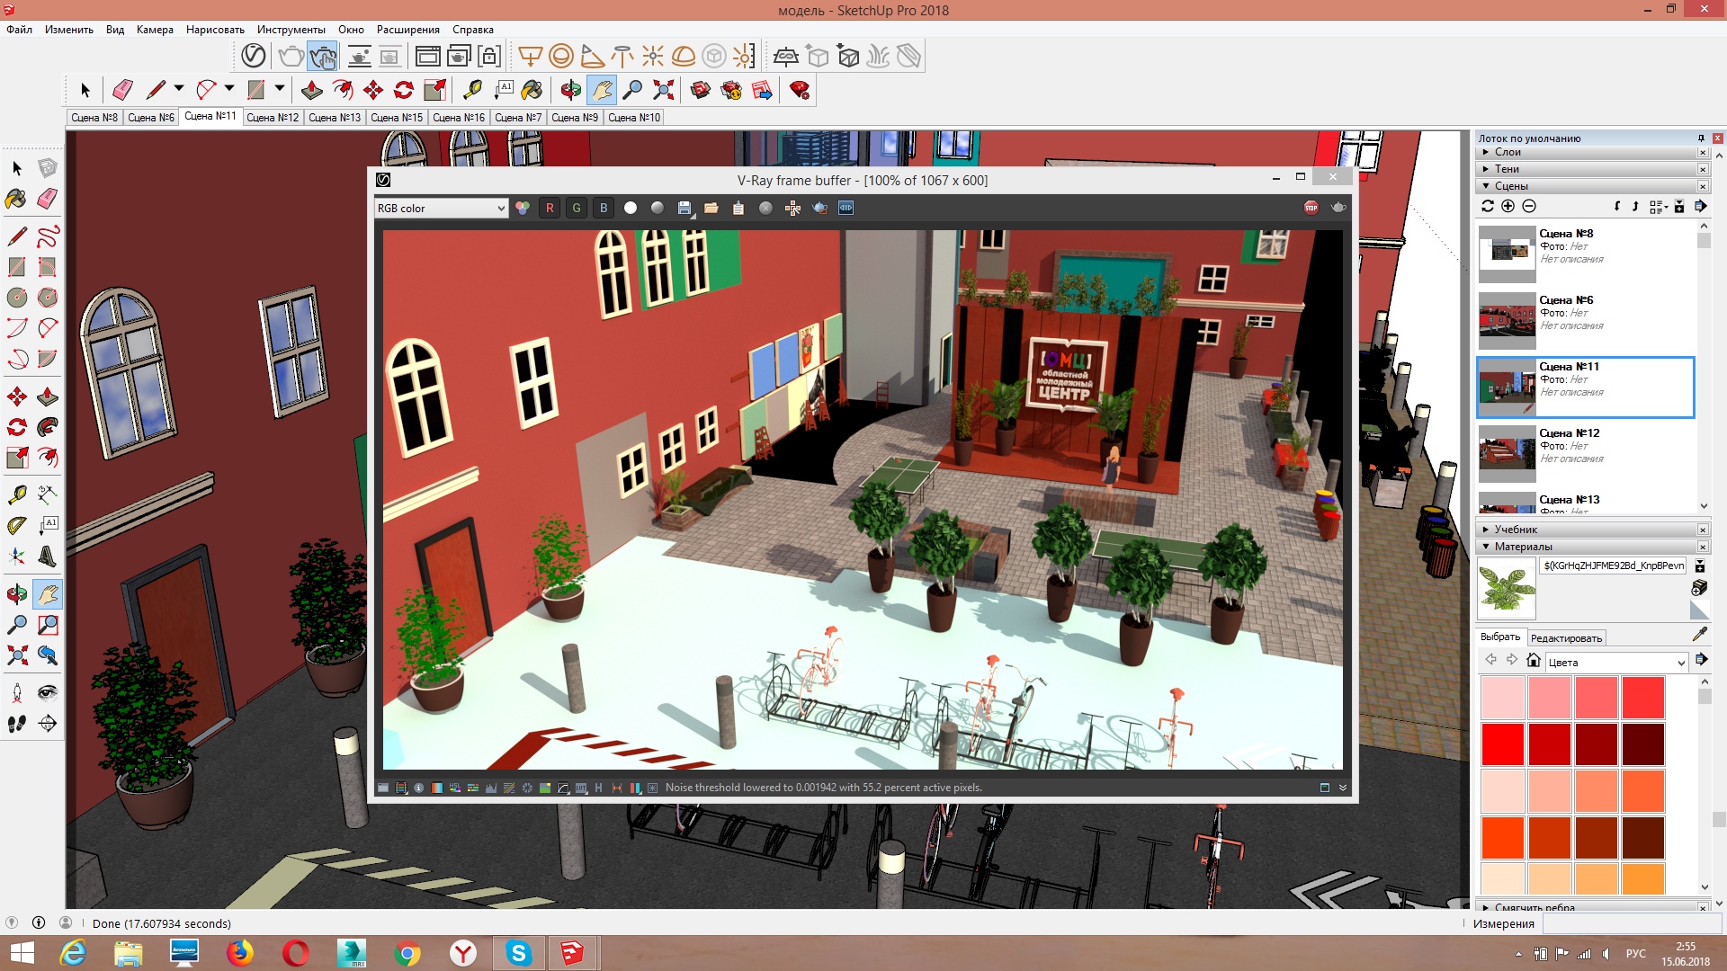Toggle the green channel G button

tap(577, 208)
